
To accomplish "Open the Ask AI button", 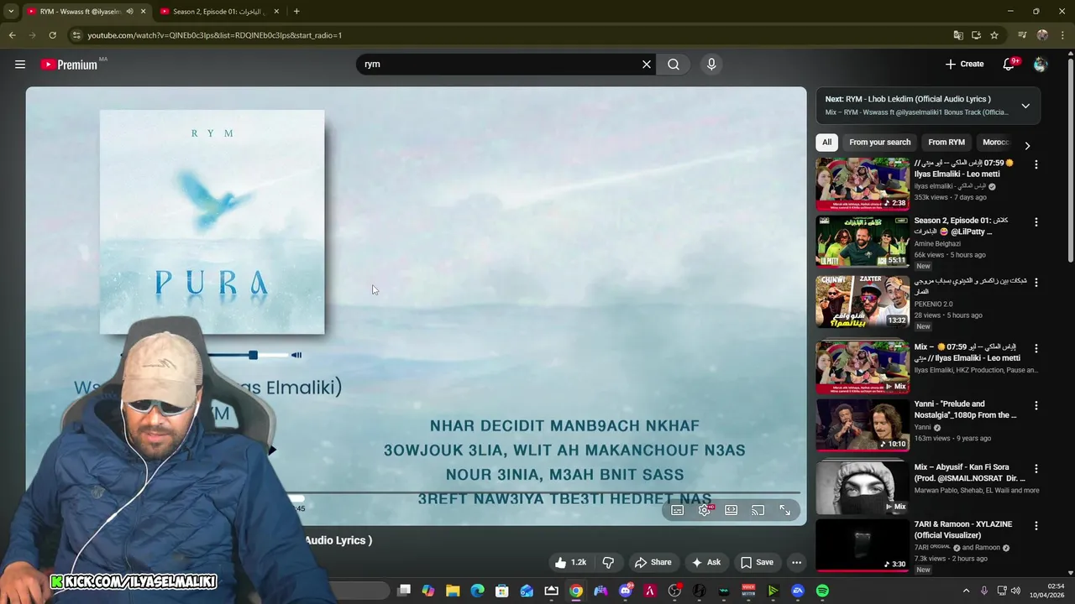I will click(x=706, y=562).
